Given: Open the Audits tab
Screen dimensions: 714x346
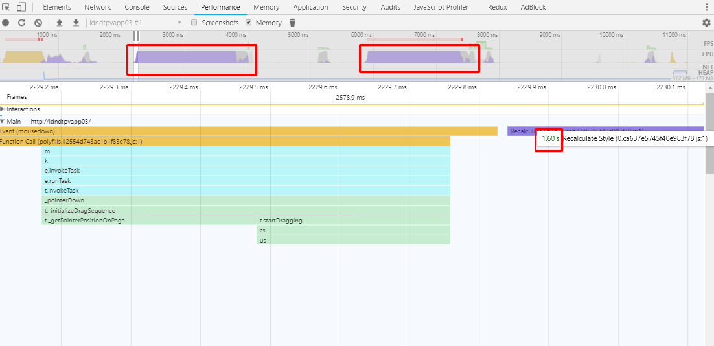Looking at the screenshot, I should (x=390, y=7).
